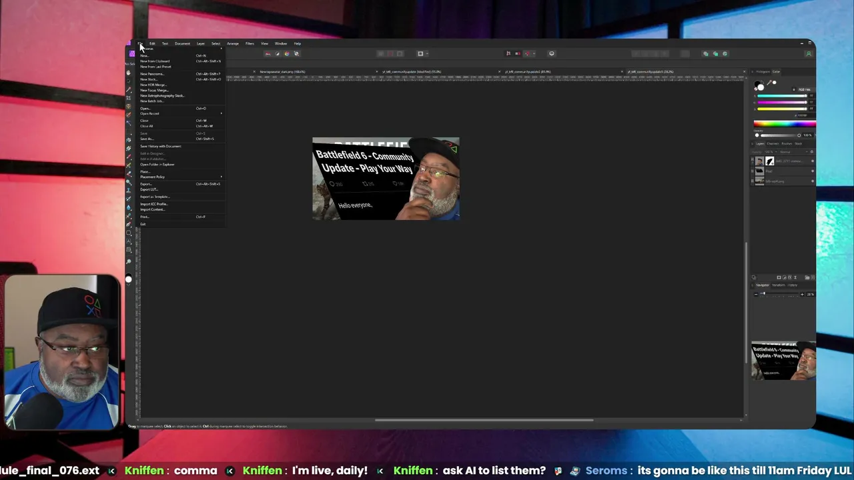Open the Filters menu
The width and height of the screenshot is (854, 480).
point(250,43)
